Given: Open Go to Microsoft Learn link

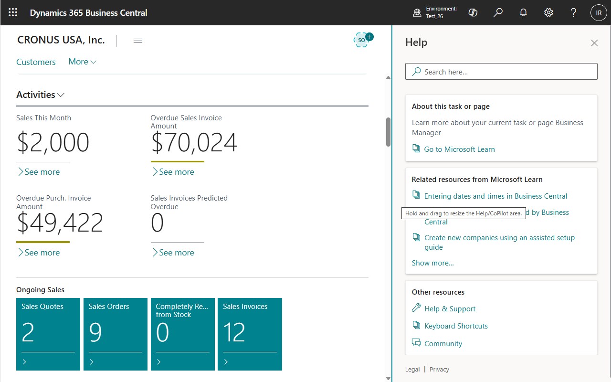Looking at the screenshot, I should pyautogui.click(x=459, y=149).
